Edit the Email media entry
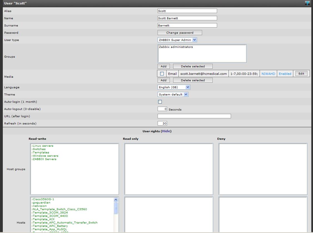The height and width of the screenshot is (233, 313). 301,74
